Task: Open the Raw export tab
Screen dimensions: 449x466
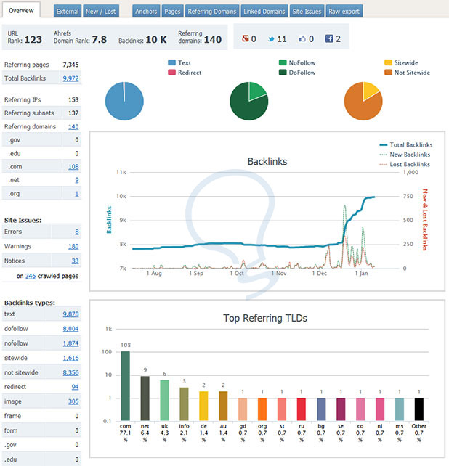Action: tap(344, 12)
